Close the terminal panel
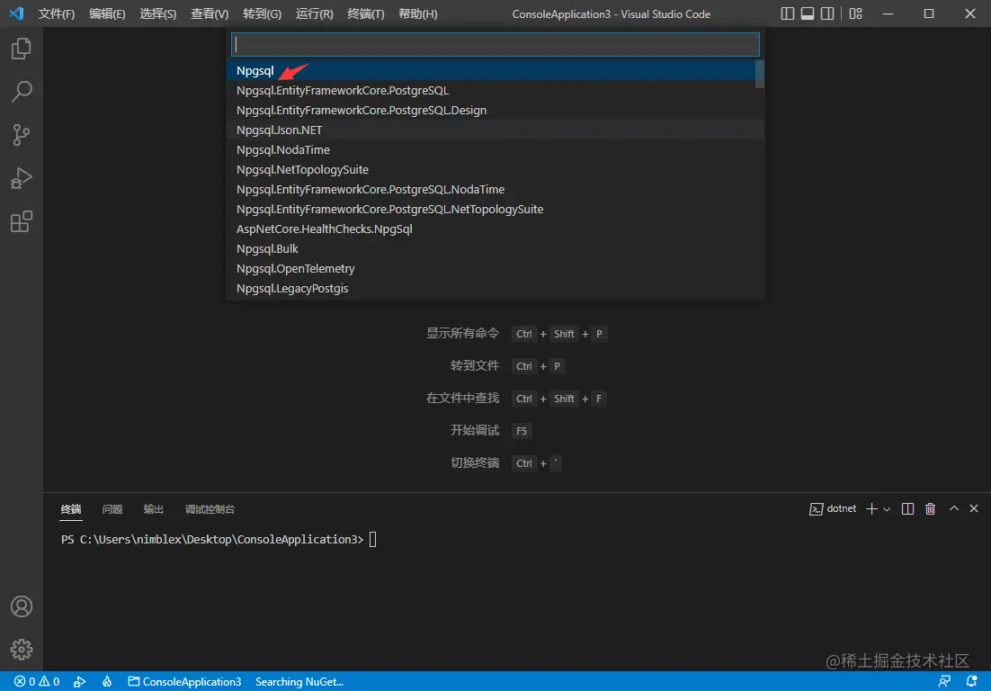The width and height of the screenshot is (991, 691). [974, 508]
